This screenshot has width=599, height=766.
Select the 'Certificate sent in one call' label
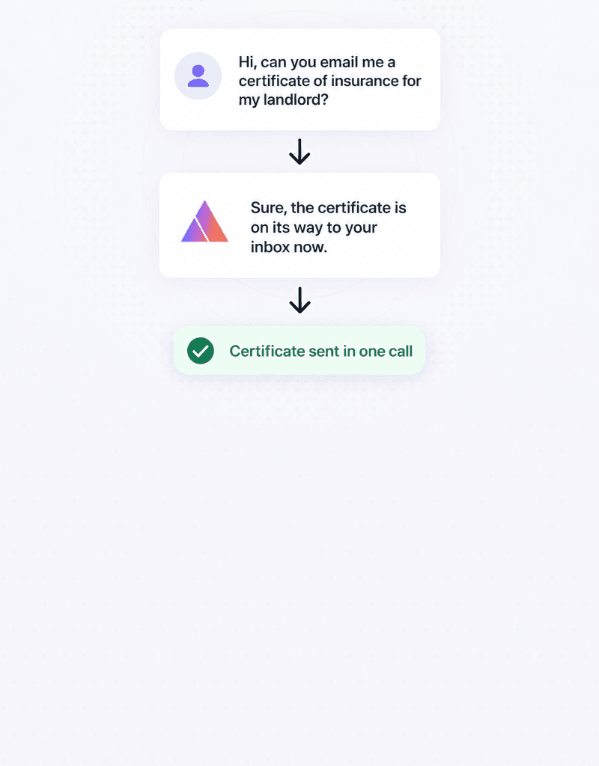click(x=320, y=352)
